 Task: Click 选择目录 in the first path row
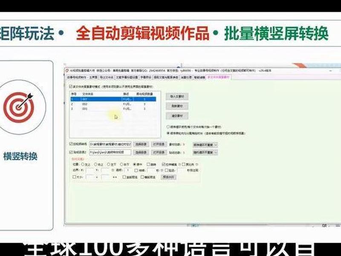[141, 144]
